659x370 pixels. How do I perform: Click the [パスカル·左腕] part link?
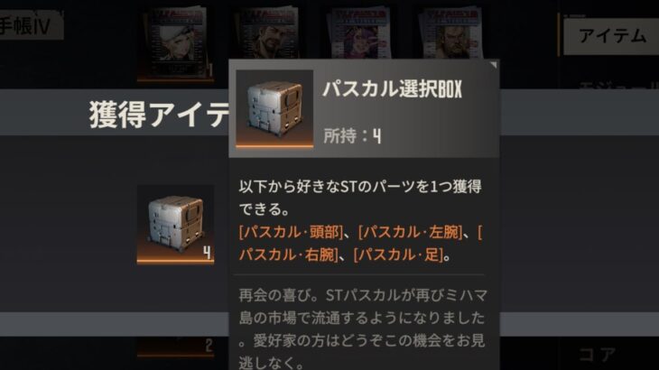pyautogui.click(x=410, y=232)
